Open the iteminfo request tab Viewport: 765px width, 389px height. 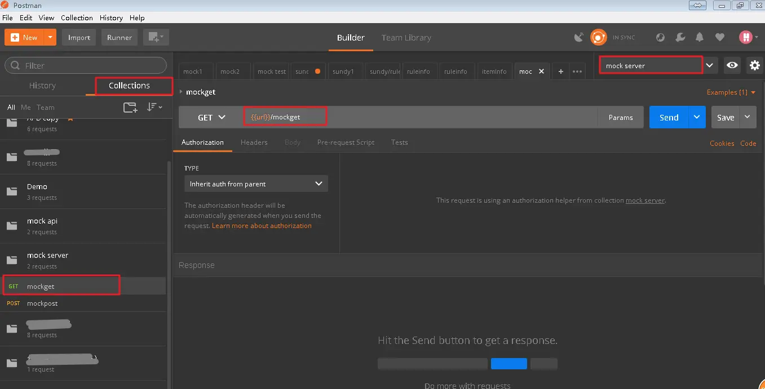tap(494, 71)
